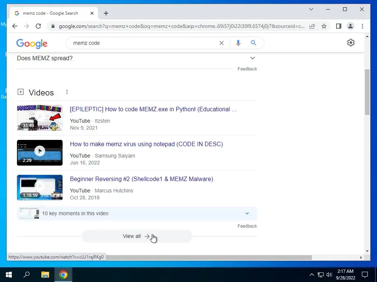Go back using the browser back arrow

(15, 26)
